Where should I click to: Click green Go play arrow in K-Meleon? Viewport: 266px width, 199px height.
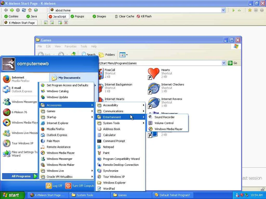coord(234,10)
